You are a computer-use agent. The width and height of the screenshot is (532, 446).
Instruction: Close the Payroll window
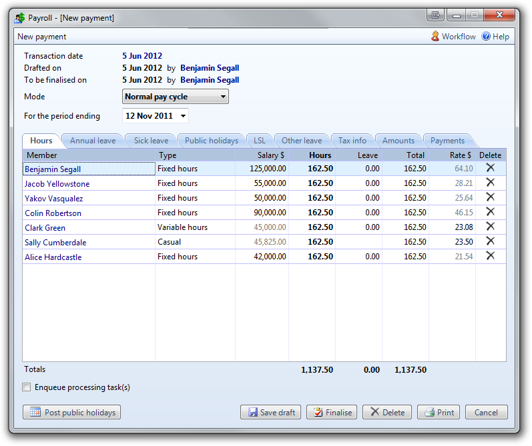click(499, 15)
